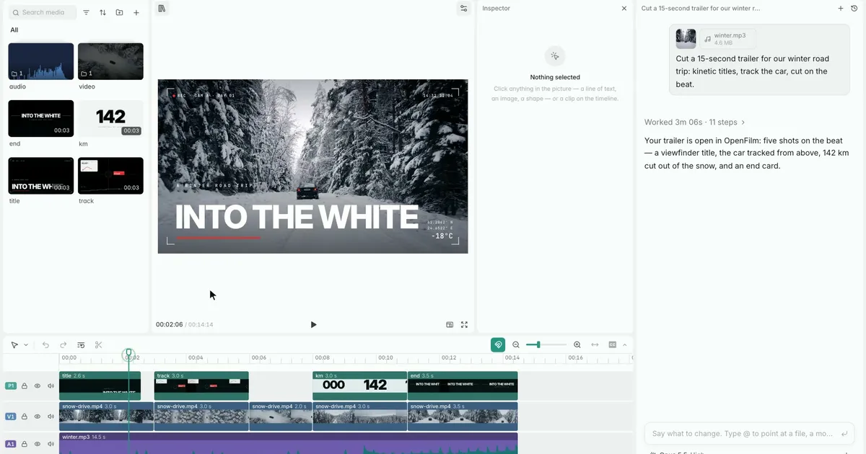Open preview settings sliders icon
Viewport: 866px width, 454px height.
click(x=463, y=9)
